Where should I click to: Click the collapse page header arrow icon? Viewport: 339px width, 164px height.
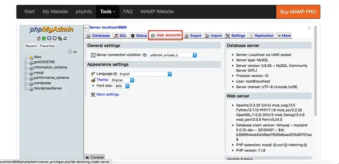point(309,28)
